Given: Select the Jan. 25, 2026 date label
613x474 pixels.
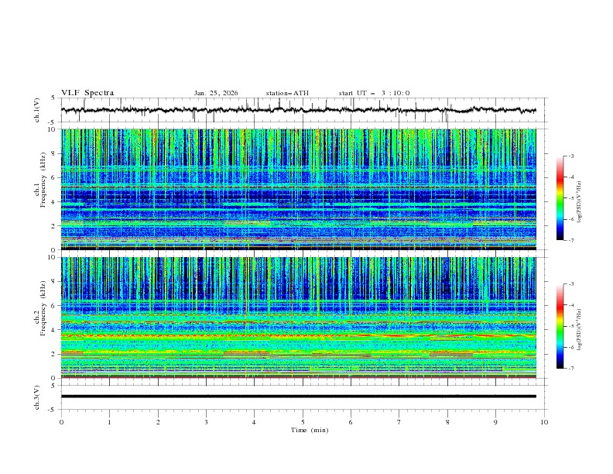Looking at the screenshot, I should coord(216,93).
